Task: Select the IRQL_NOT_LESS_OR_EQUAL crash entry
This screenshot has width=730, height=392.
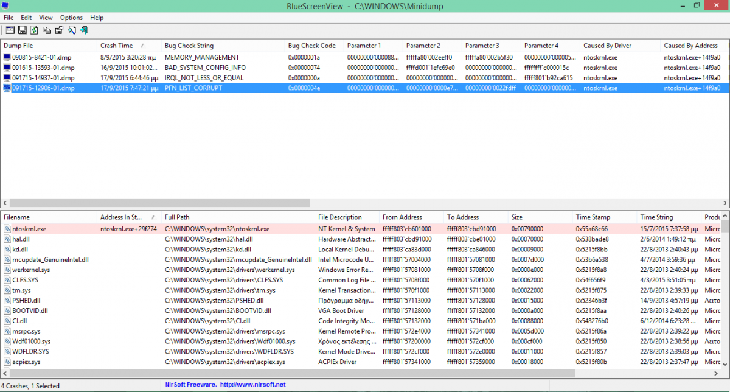Action: click(x=204, y=78)
